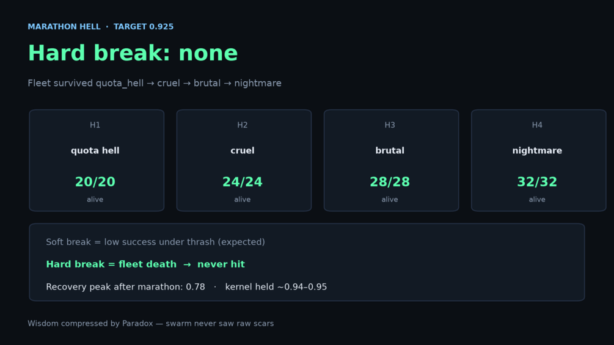Select the H2 cruel card

244,161
